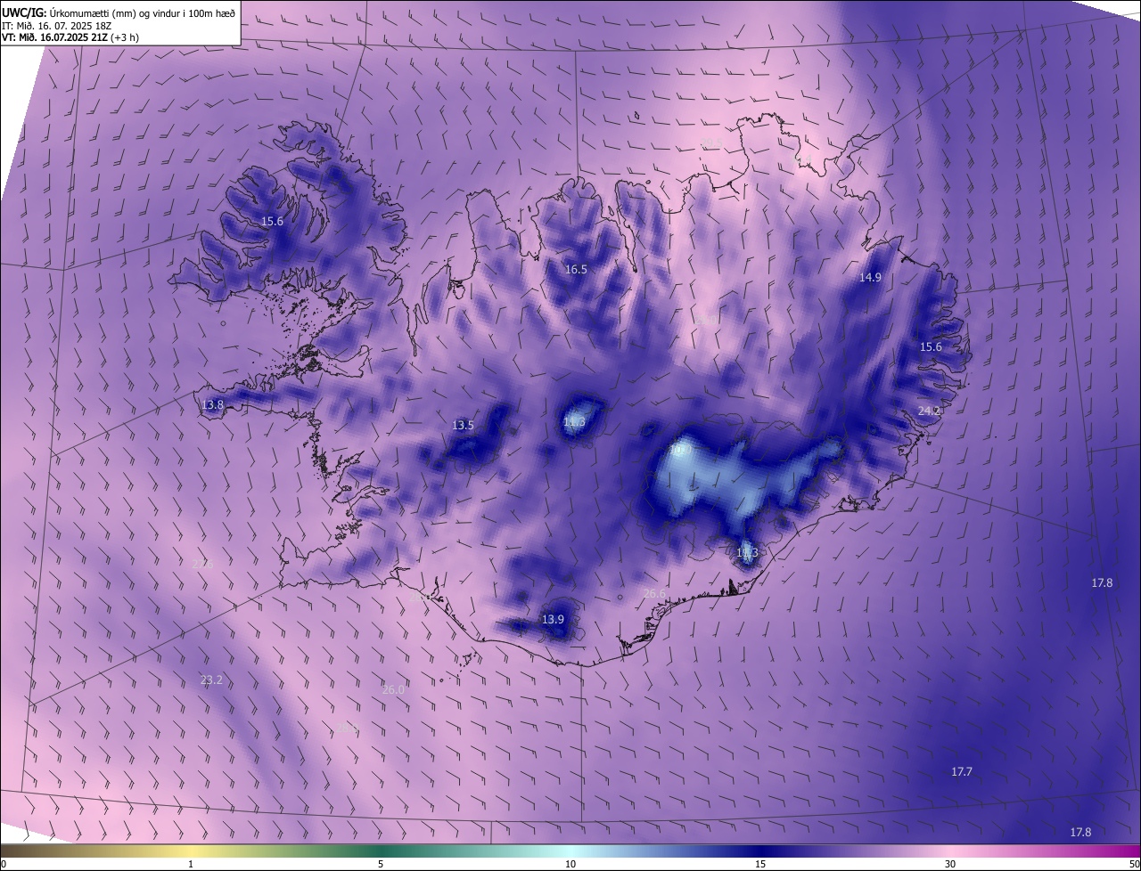Click the 5 tick label on the color scale

coord(381,864)
